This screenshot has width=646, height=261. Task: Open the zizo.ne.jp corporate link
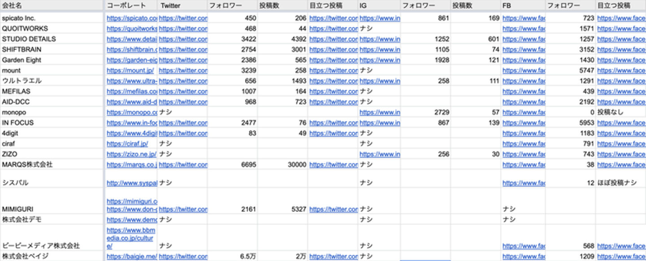[x=131, y=154]
